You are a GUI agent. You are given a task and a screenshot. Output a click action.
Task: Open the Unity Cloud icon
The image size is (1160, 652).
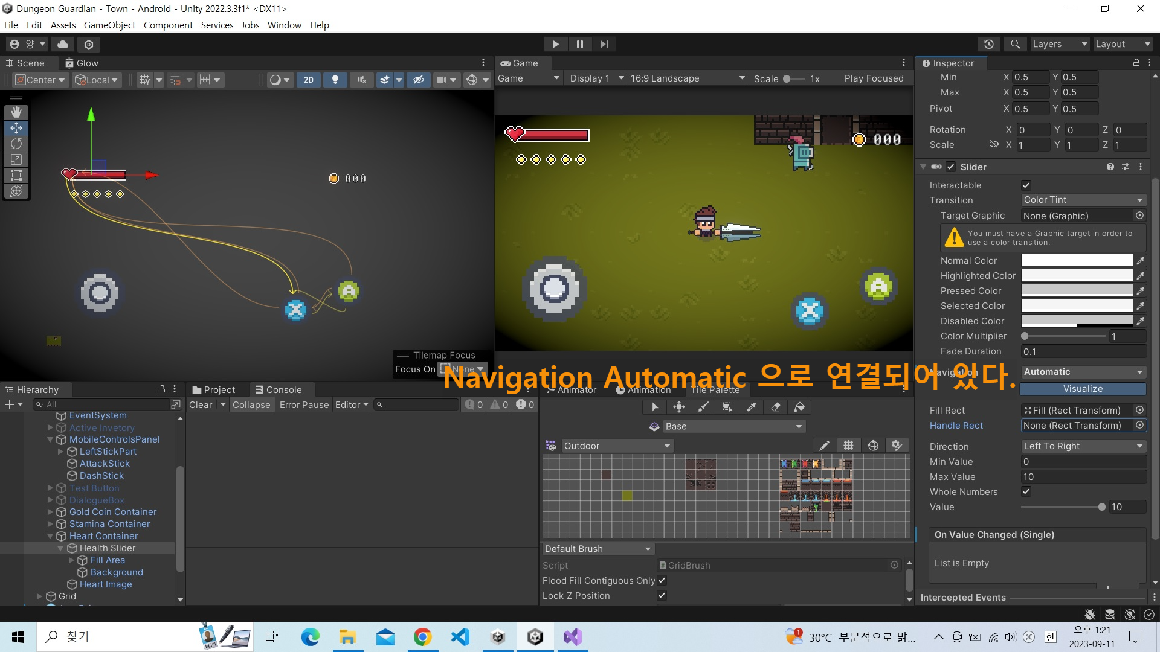[x=63, y=44]
